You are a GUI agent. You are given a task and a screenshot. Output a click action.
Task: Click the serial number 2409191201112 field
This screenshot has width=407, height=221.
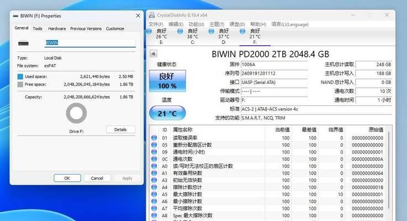pos(274,73)
